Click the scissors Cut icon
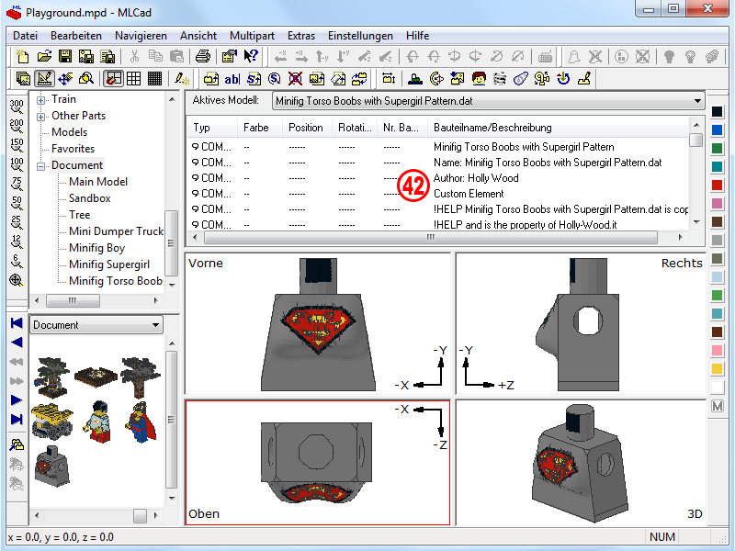 click(134, 57)
